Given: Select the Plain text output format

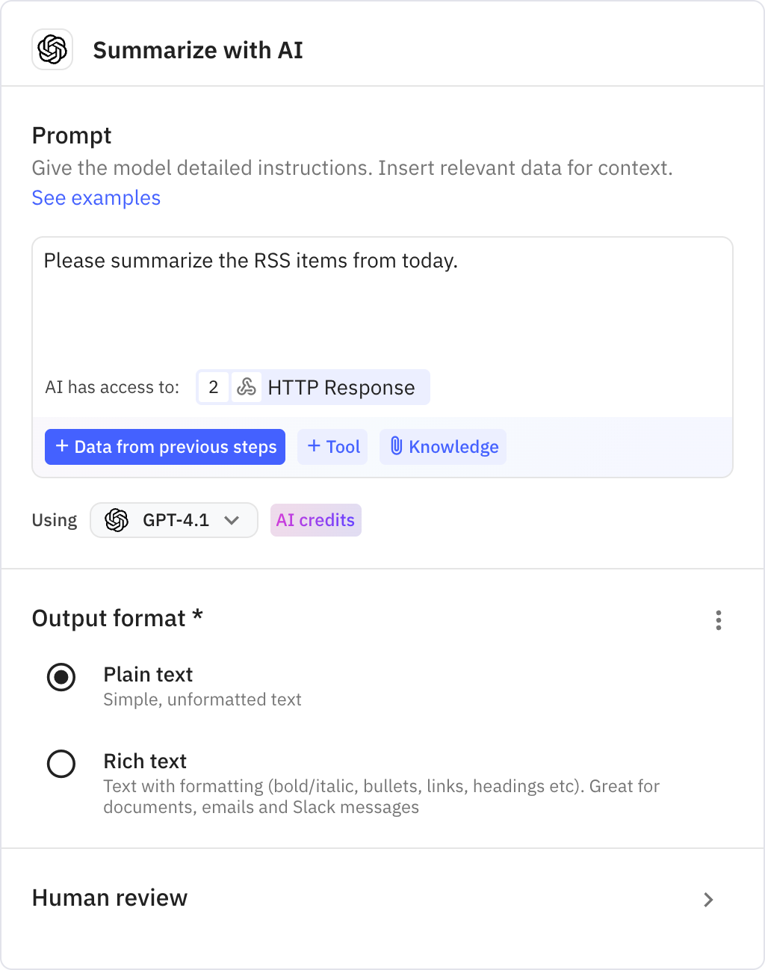Looking at the screenshot, I should (61, 679).
